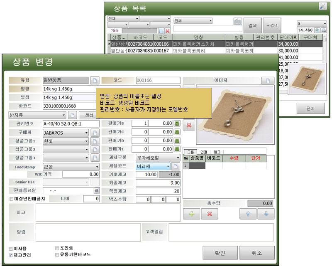Uncheck the 재고관리 checkbox

[x=11, y=255]
